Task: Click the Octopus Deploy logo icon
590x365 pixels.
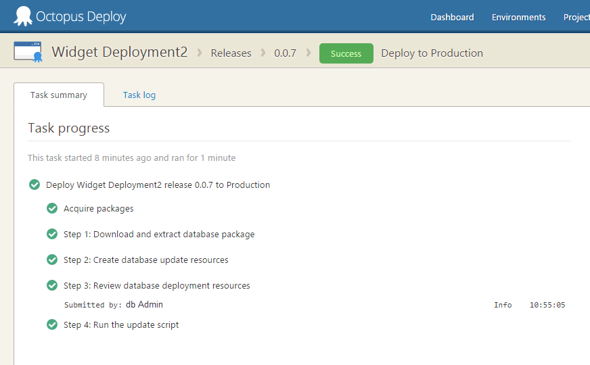Action: point(23,16)
